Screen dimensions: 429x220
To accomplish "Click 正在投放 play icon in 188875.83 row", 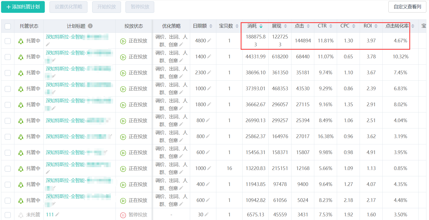I will click(x=123, y=41).
